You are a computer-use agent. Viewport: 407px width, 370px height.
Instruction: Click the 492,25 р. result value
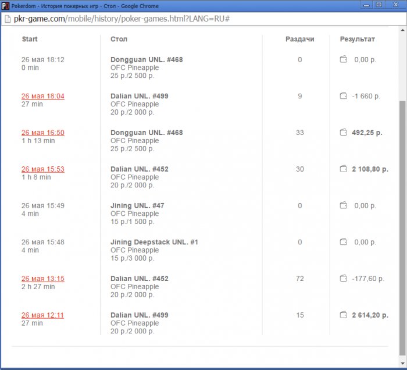tap(367, 133)
